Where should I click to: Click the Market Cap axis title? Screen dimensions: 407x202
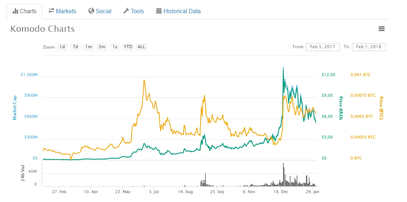15,108
